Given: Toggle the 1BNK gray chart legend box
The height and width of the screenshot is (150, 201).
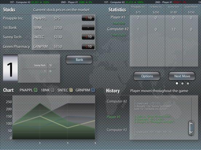Looking at the screenshot, I should (x=52, y=90).
